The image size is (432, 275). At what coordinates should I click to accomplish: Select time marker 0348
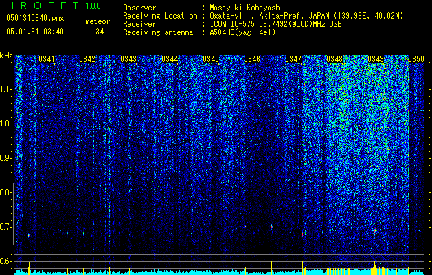pos(334,59)
